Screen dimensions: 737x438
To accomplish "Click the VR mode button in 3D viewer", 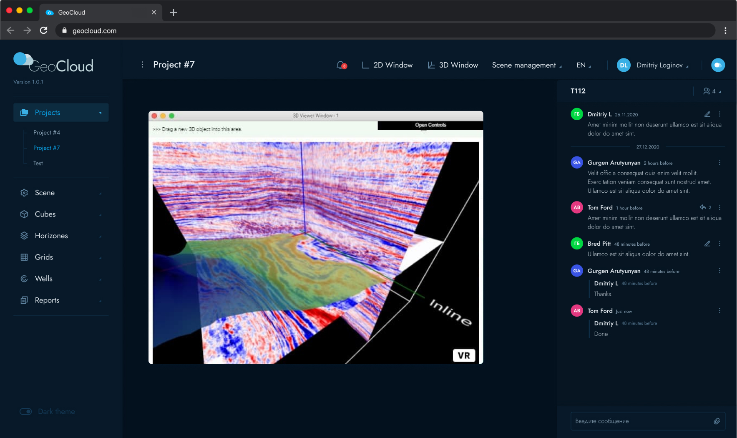I will point(464,355).
